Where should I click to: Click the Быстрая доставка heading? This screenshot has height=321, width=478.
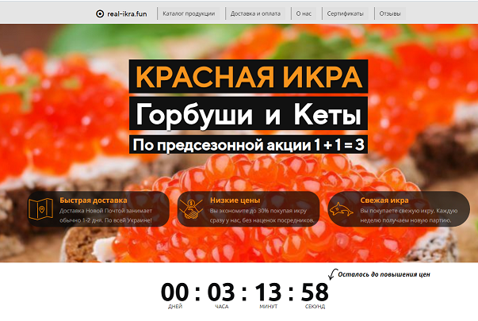coord(94,201)
